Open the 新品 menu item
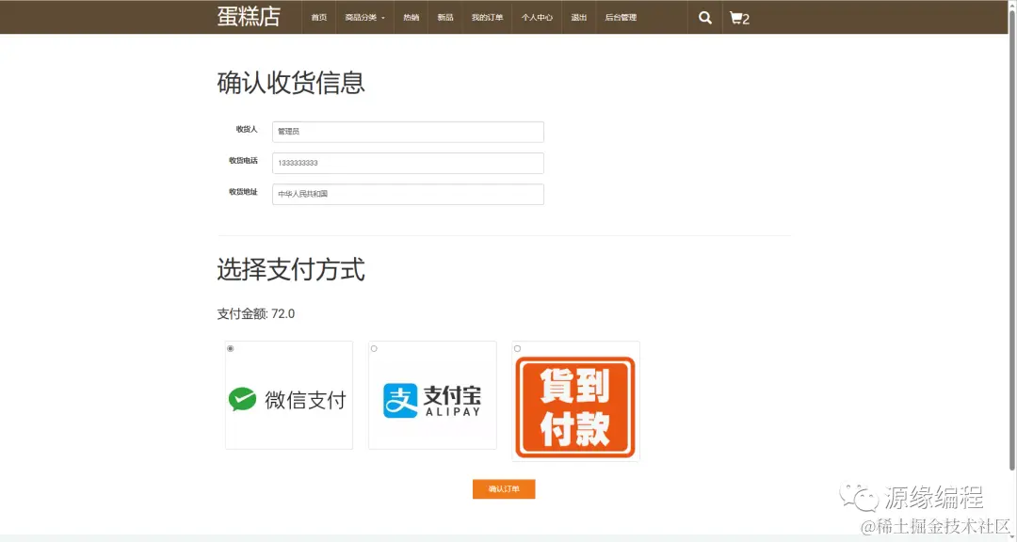 click(444, 18)
